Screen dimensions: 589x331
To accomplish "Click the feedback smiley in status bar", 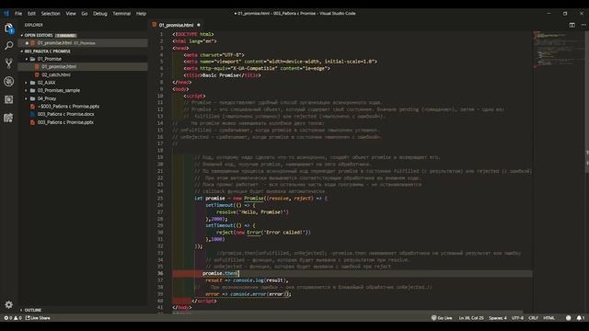I will point(569,318).
